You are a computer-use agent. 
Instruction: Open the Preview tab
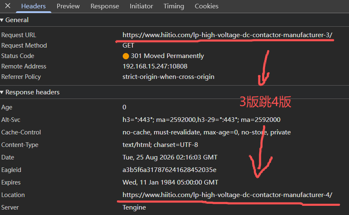[68, 6]
